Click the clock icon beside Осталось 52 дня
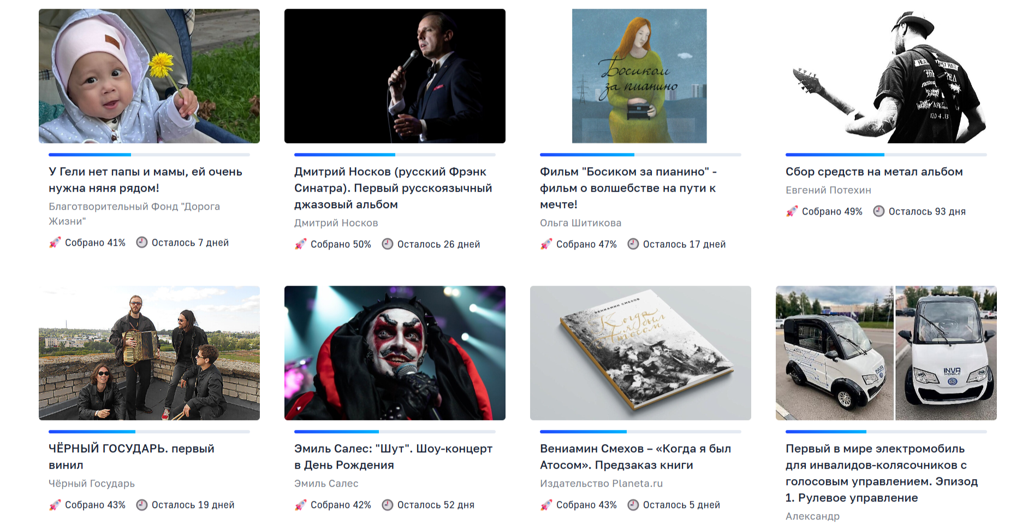The height and width of the screenshot is (525, 1034). (388, 505)
